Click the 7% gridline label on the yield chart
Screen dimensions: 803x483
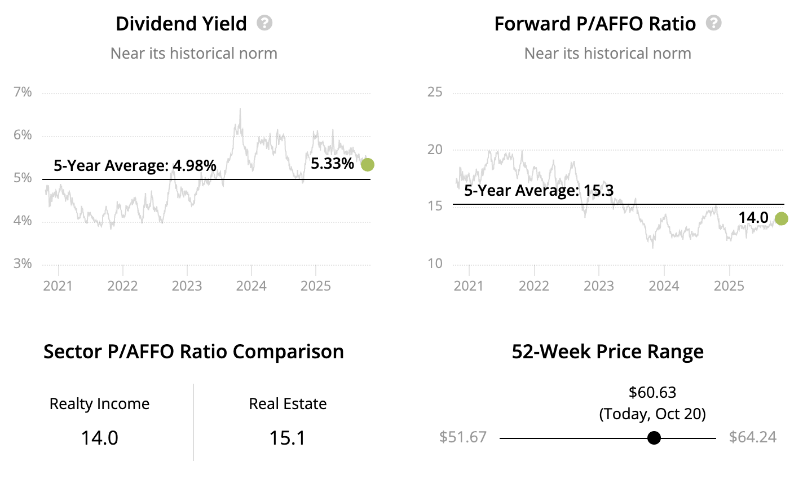(23, 92)
